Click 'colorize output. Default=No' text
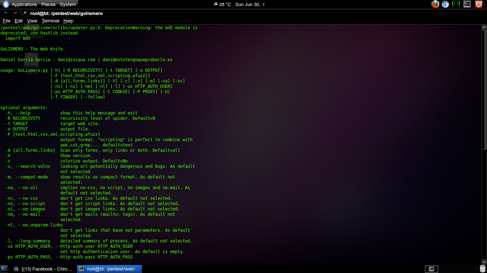This screenshot has width=487, height=273. point(94,161)
